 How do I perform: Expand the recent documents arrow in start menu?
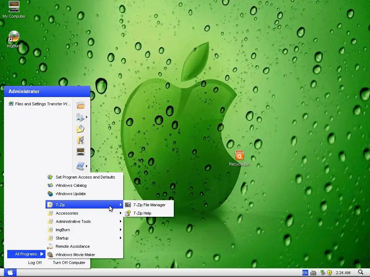pyautogui.click(x=87, y=117)
